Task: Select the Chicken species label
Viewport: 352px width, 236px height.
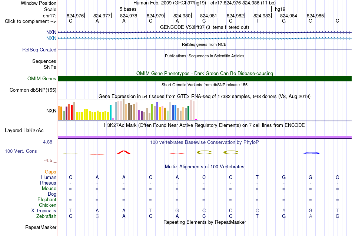Action: (47, 205)
